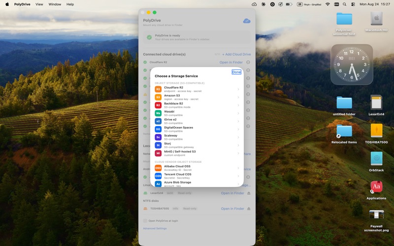Image resolution: width=394 pixels, height=246 pixels.
Task: Toggle 'Open PolyDrive at login' checkbox
Action: click(145, 220)
